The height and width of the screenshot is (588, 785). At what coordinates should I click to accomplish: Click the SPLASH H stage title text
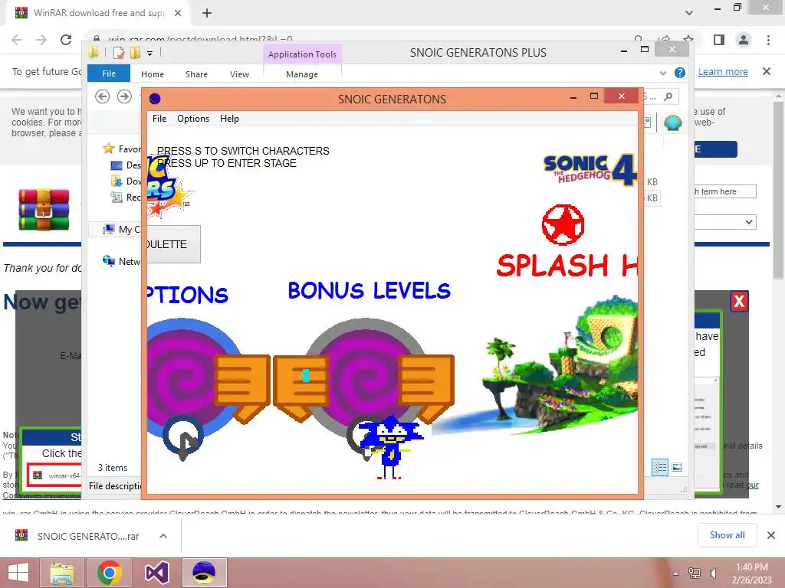[567, 265]
